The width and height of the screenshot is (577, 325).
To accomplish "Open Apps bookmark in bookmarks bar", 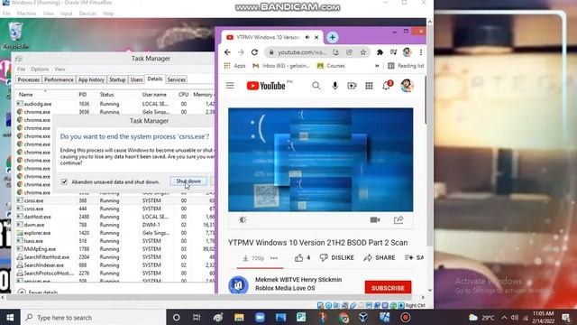I will coord(235,66).
